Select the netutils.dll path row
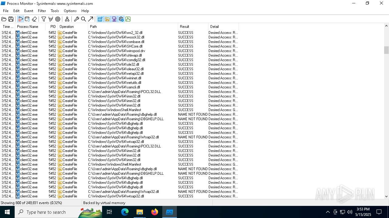389x218 pixels. pyautogui.click(x=119, y=83)
